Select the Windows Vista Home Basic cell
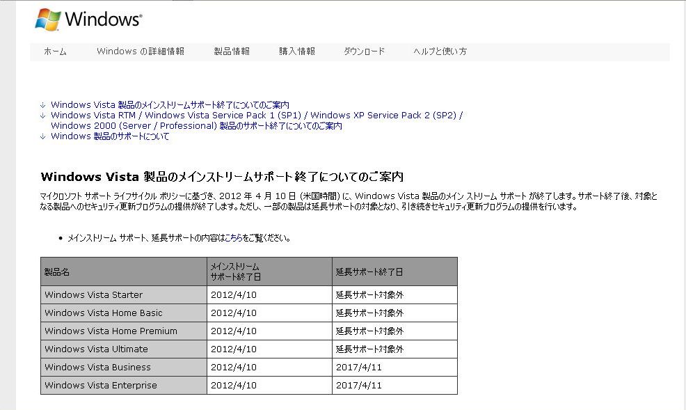Screen dimensions: 686x410 [x=124, y=313]
